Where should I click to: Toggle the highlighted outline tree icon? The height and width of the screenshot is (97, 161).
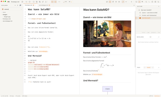(139, 2)
